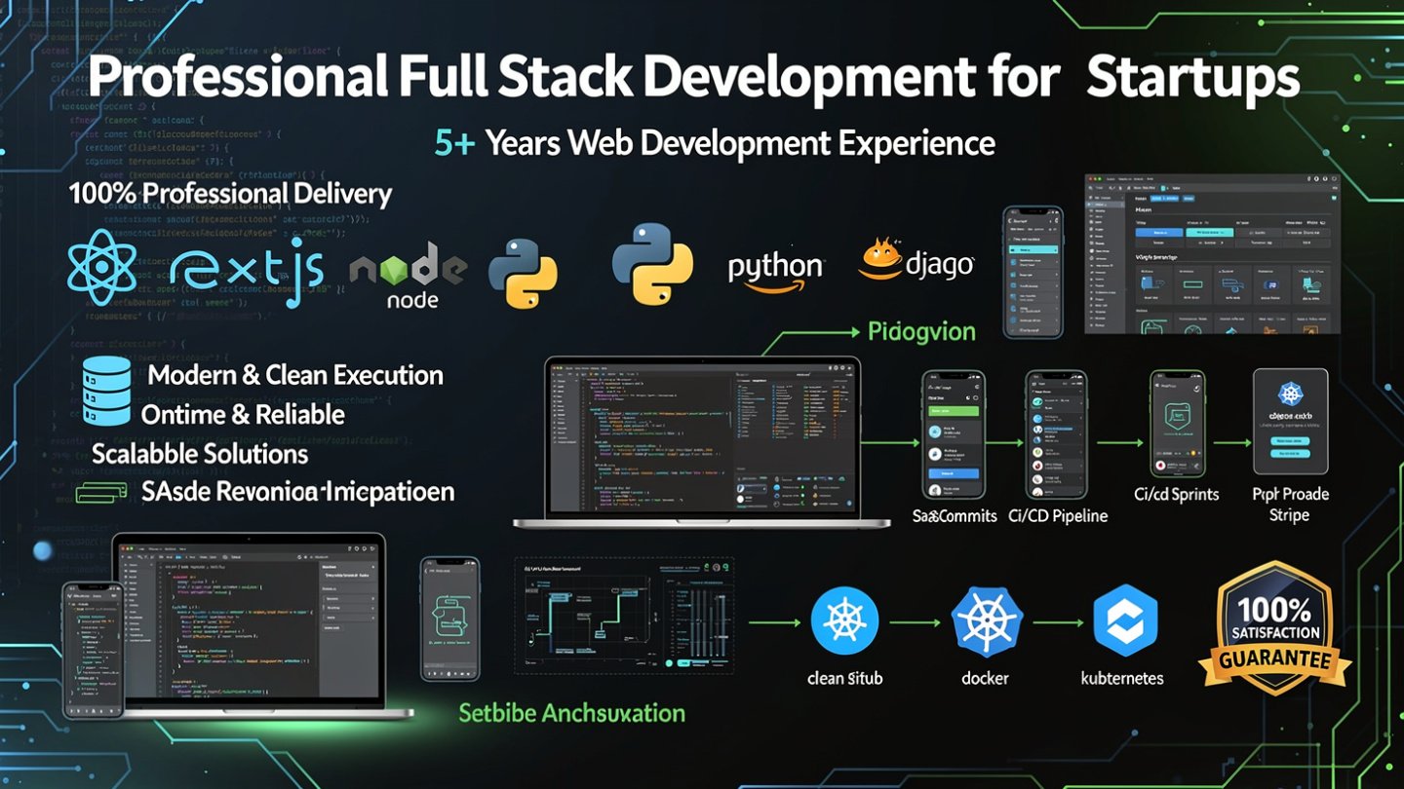Select the phone above Ci/cd Sprints

click(x=1178, y=423)
